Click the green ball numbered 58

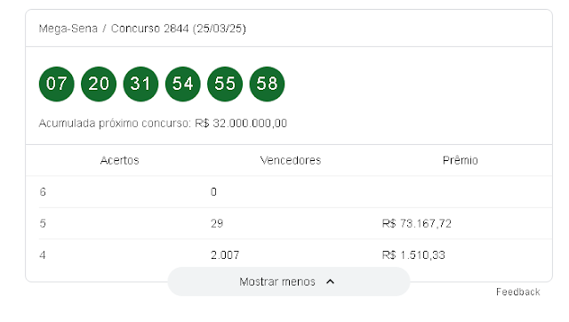coord(267,84)
